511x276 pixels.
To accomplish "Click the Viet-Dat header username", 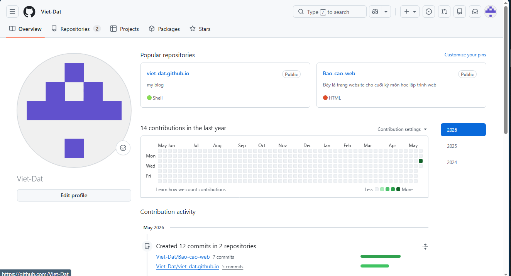I will point(51,12).
